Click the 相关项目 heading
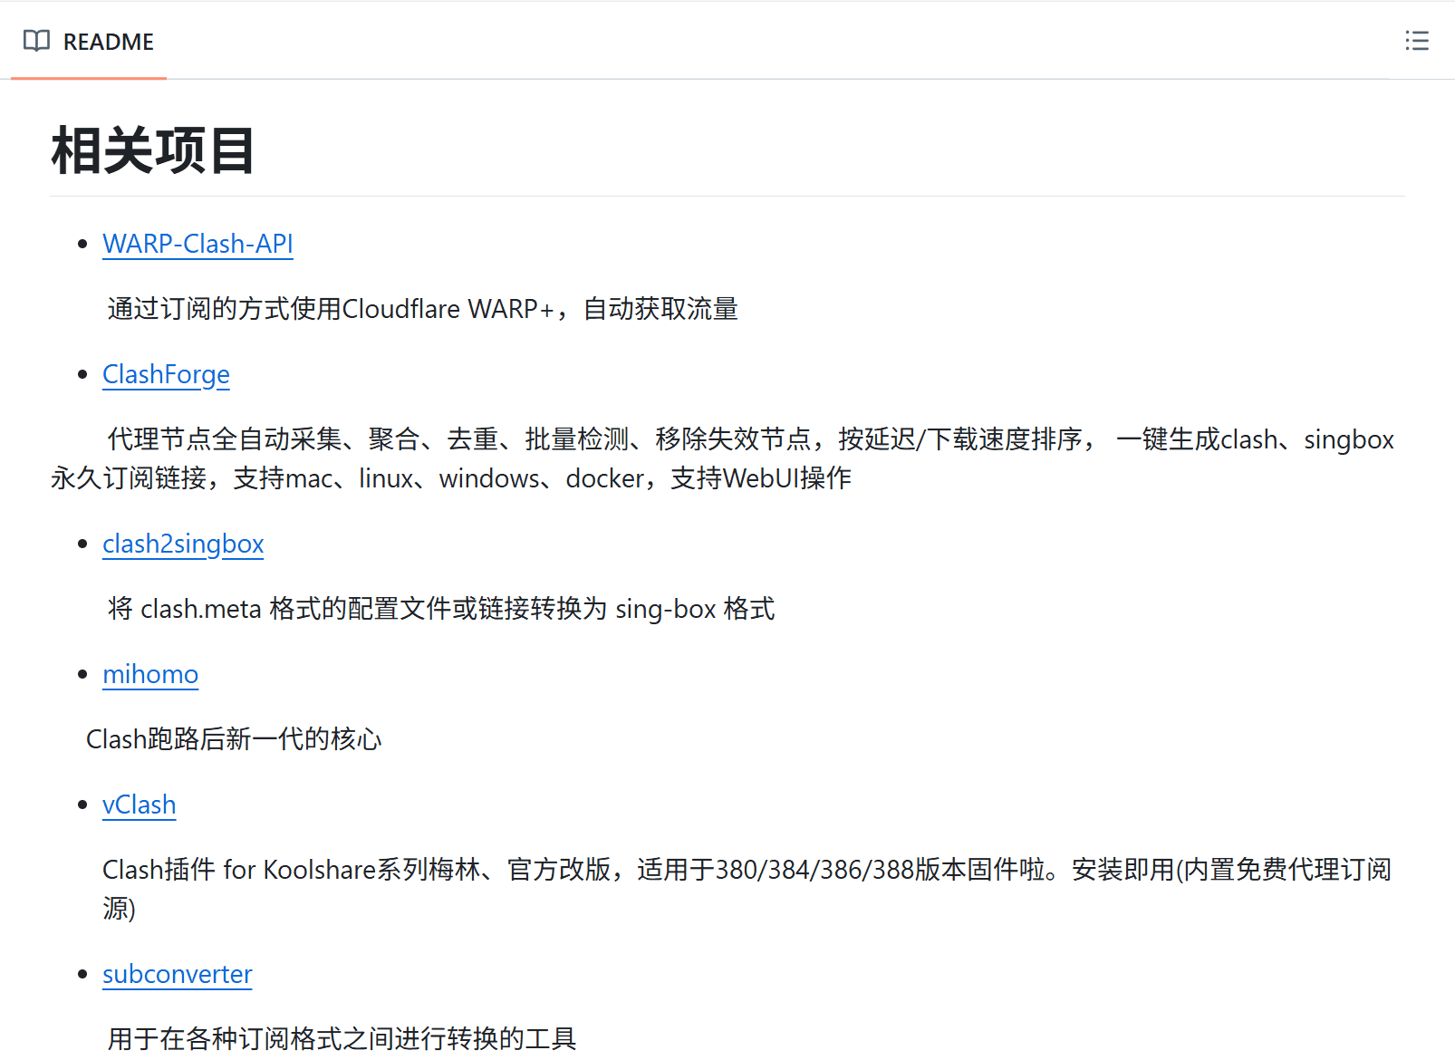Screen dimensions: 1455x1060 tap(153, 150)
